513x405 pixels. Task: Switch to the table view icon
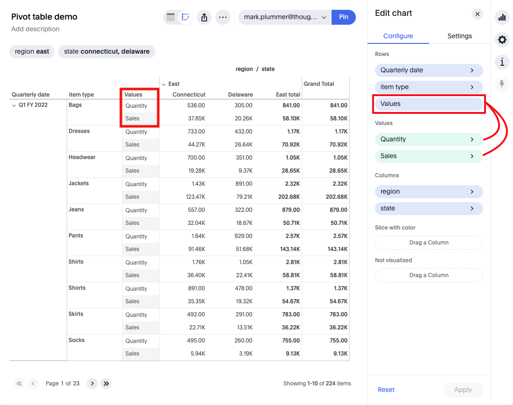(171, 17)
